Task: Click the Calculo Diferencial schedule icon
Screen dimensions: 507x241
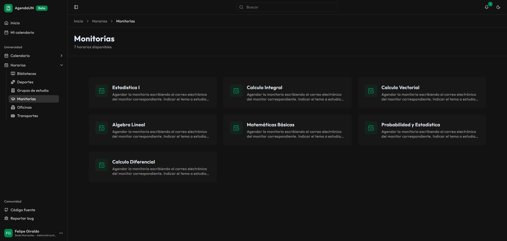Action: pyautogui.click(x=102, y=165)
